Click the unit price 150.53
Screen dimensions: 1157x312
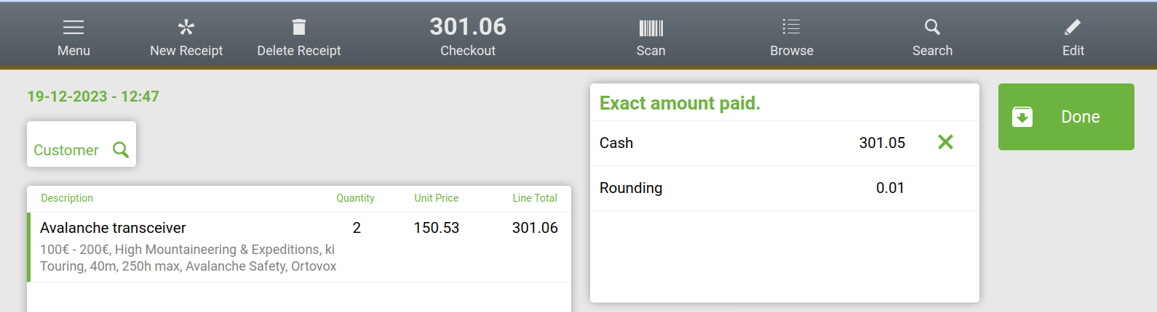(x=437, y=228)
